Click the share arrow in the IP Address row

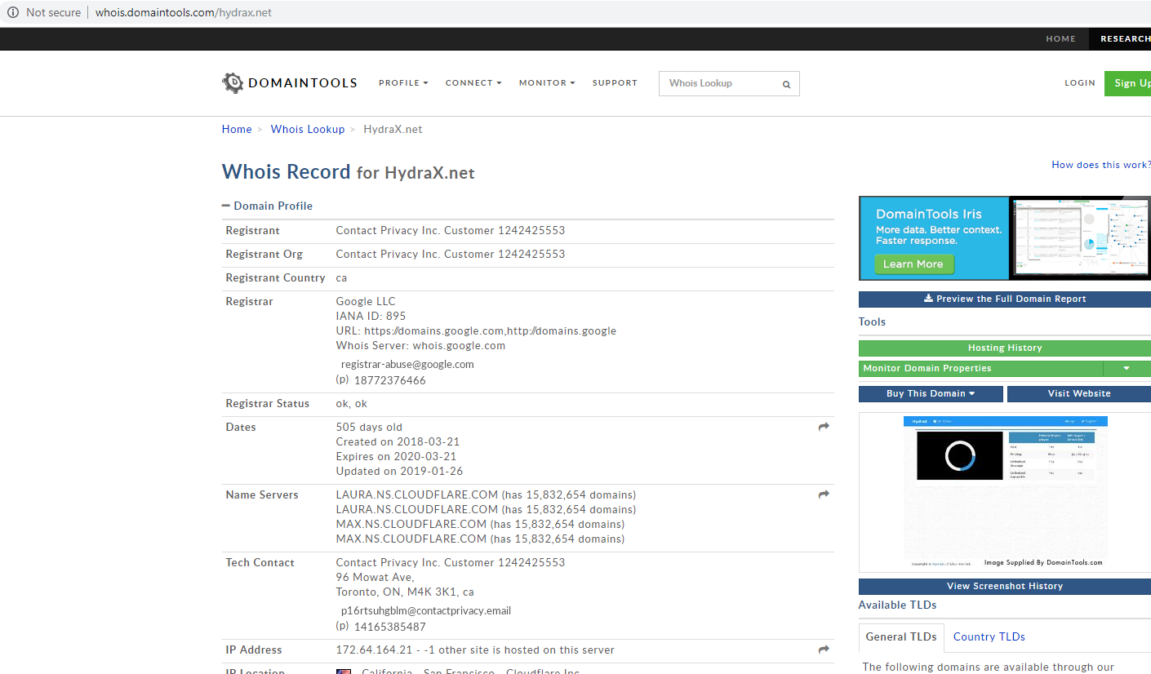click(x=823, y=650)
